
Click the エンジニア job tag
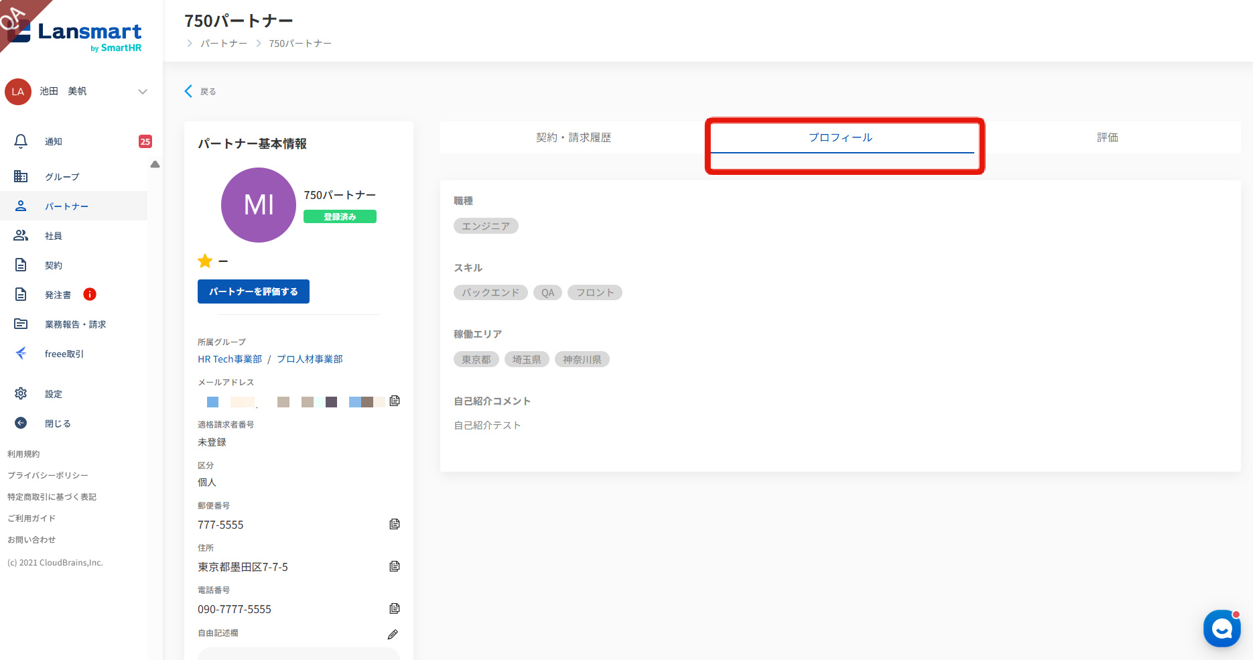[x=486, y=226]
